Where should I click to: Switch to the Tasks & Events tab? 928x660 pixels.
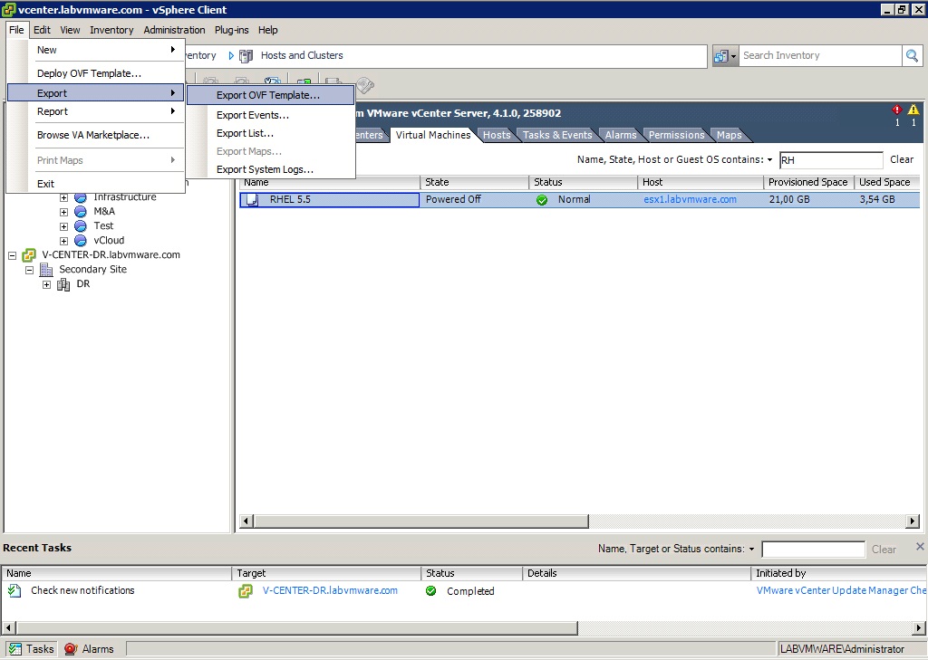557,135
